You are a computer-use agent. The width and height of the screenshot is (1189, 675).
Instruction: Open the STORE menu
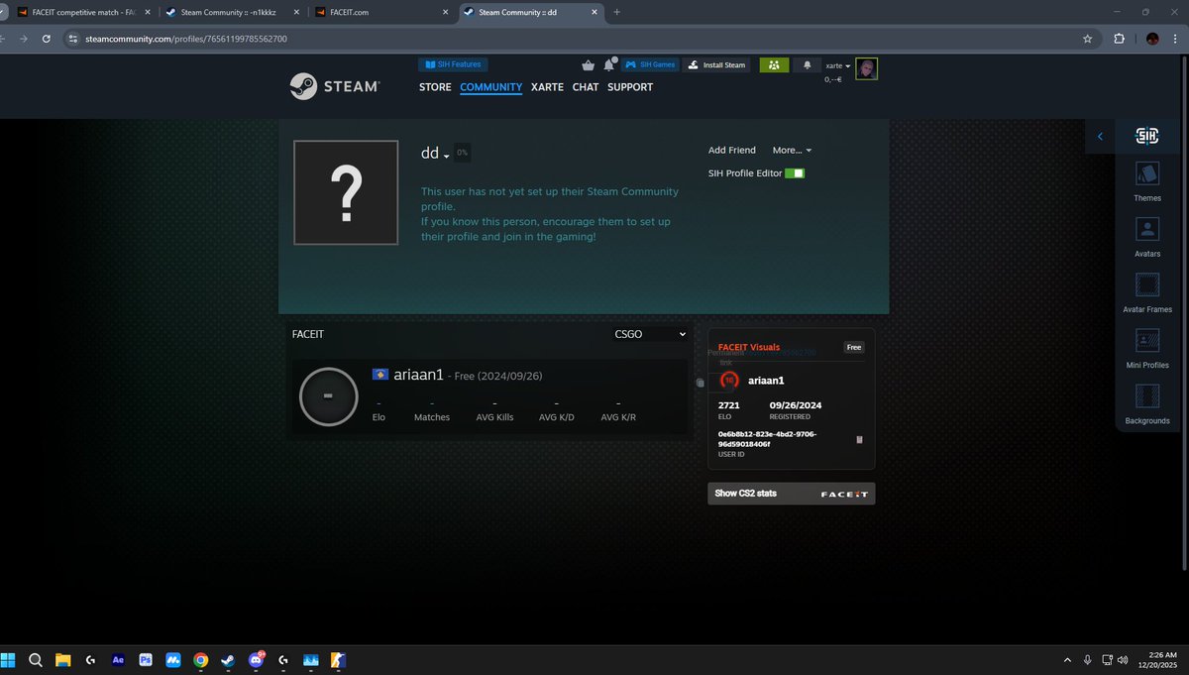coord(435,87)
